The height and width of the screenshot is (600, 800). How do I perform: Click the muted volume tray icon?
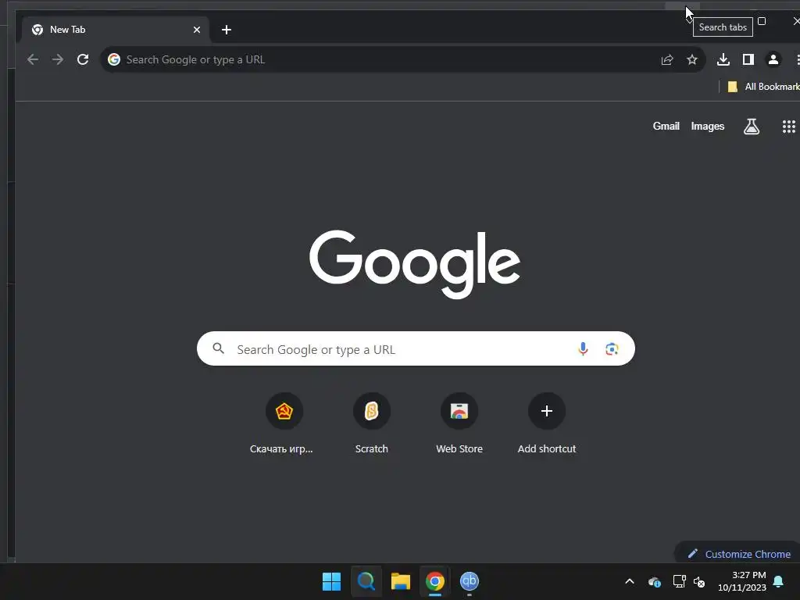[x=699, y=581]
